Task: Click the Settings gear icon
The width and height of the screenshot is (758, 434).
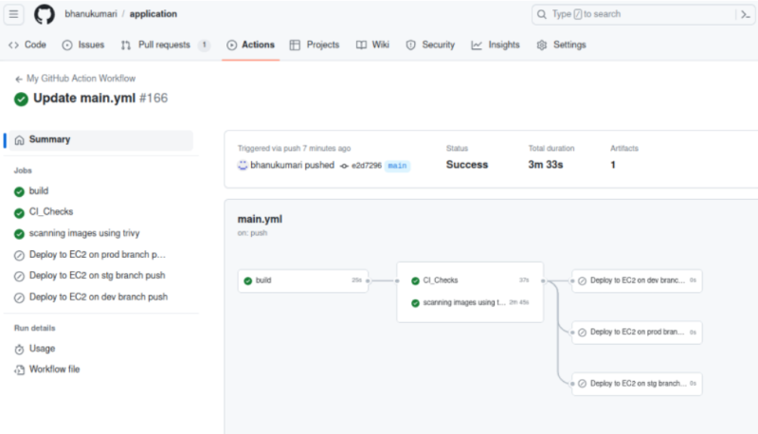Action: [541, 45]
